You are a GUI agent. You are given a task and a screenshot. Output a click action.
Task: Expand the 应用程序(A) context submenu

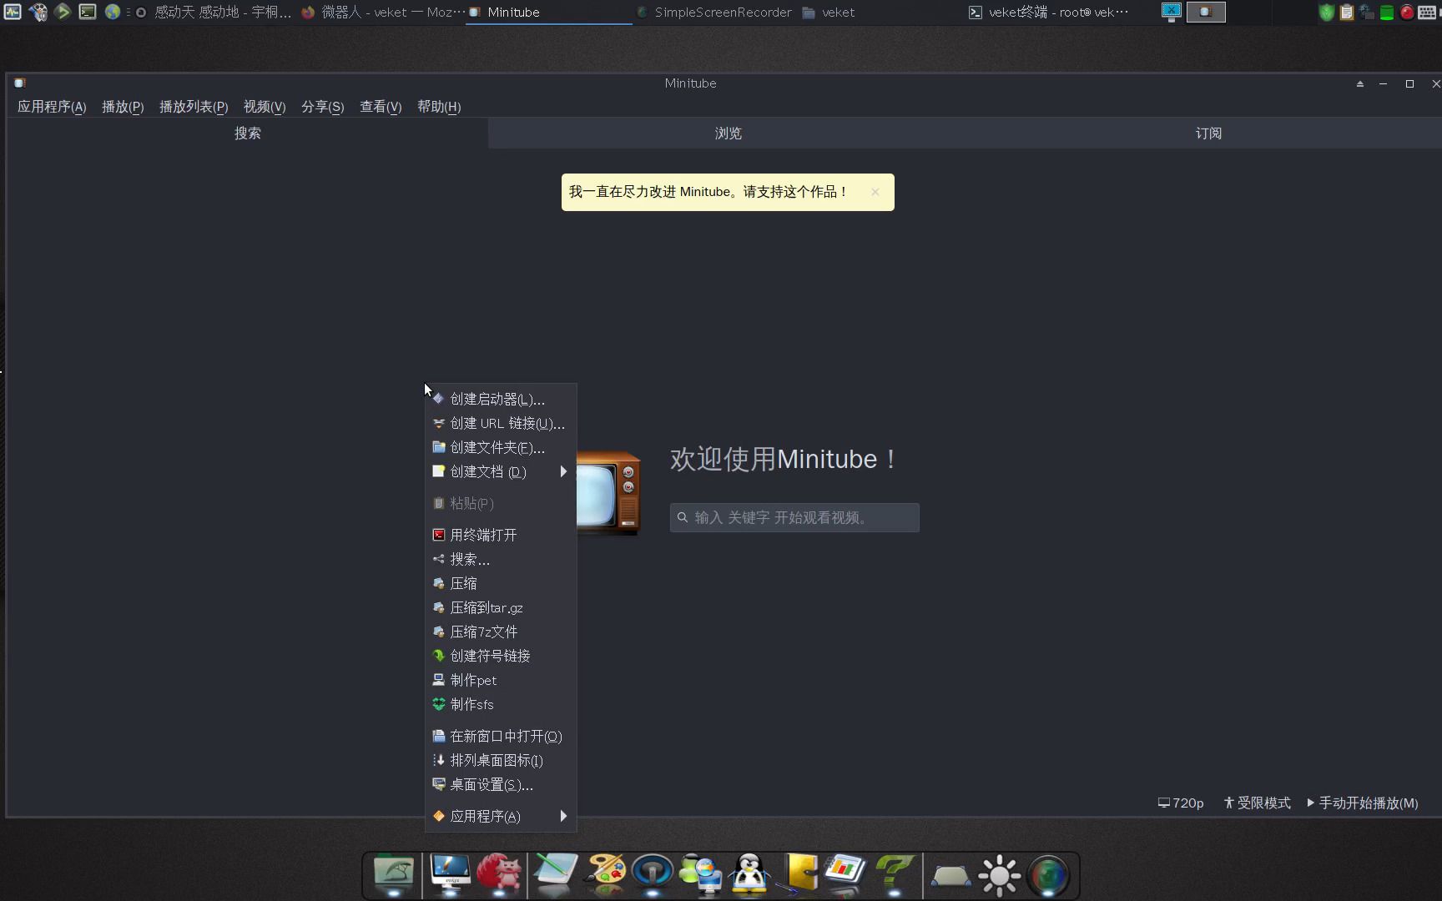(x=501, y=816)
